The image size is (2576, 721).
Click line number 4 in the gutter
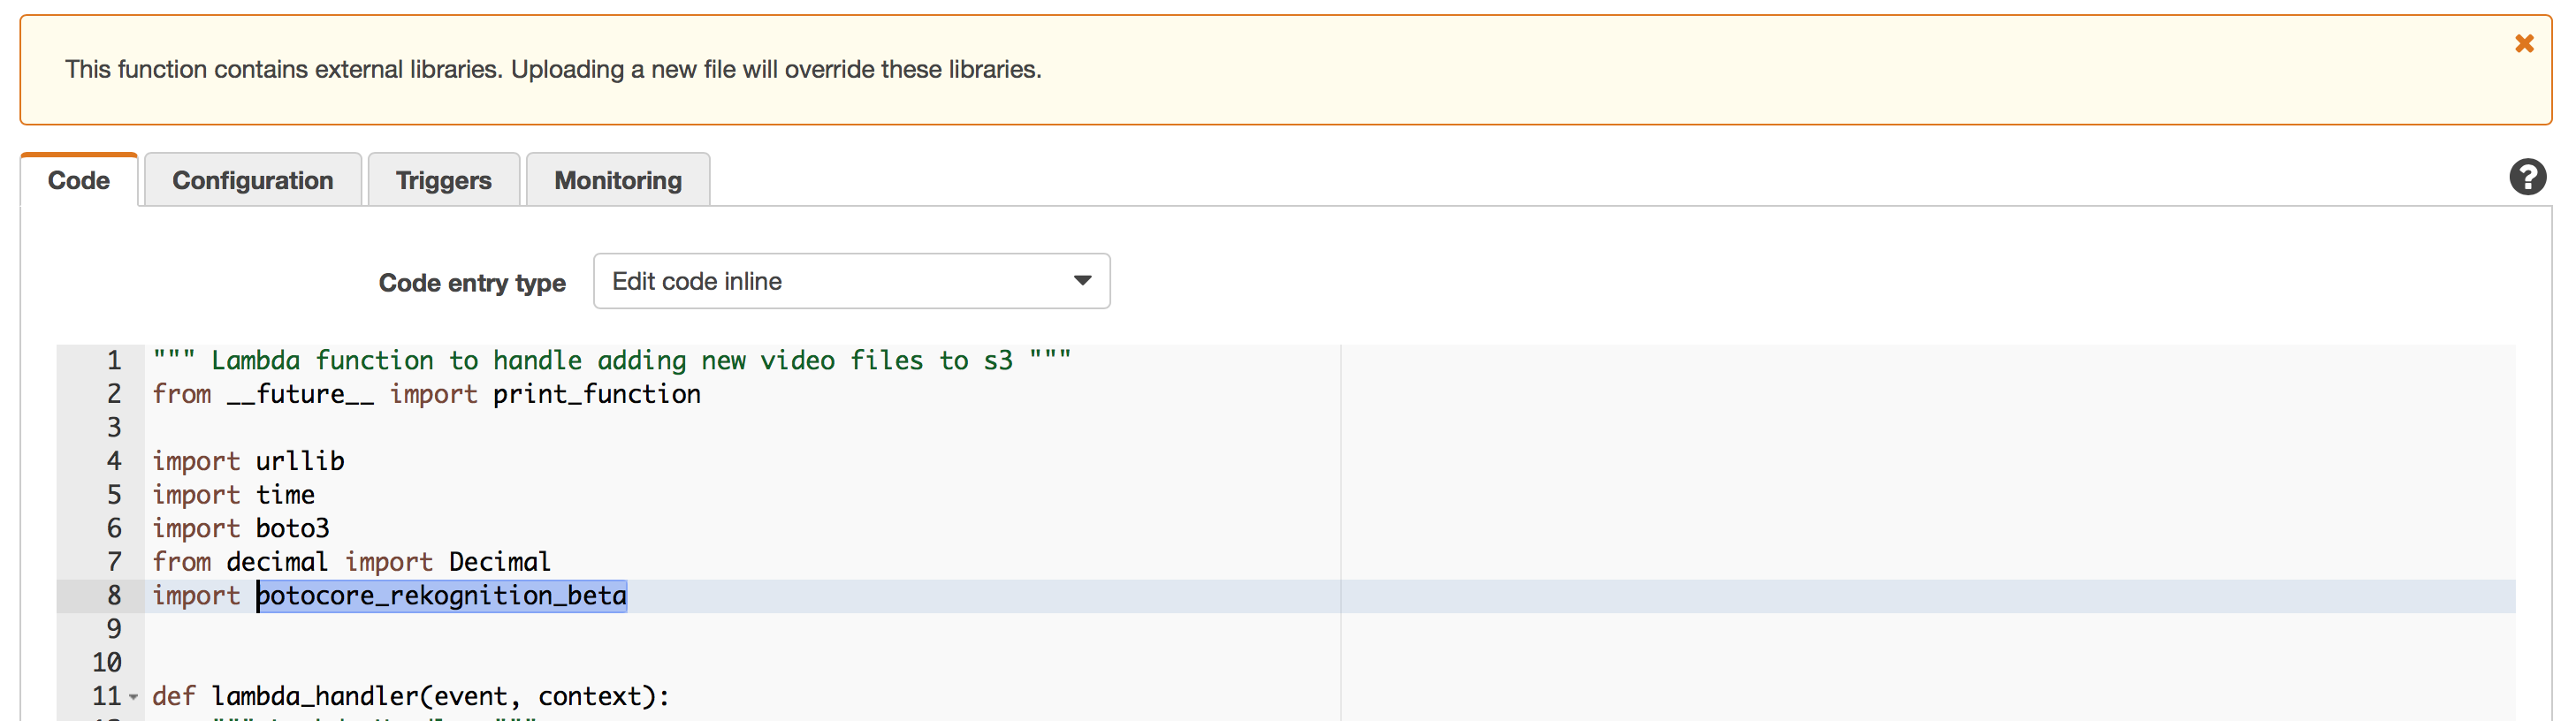click(114, 461)
